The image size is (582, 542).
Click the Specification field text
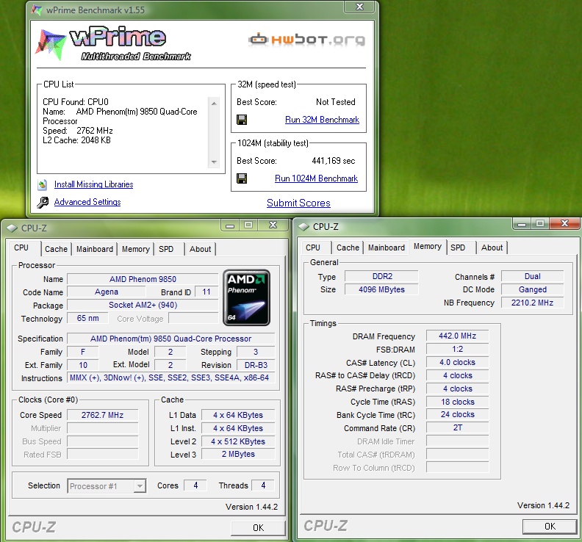(x=170, y=339)
